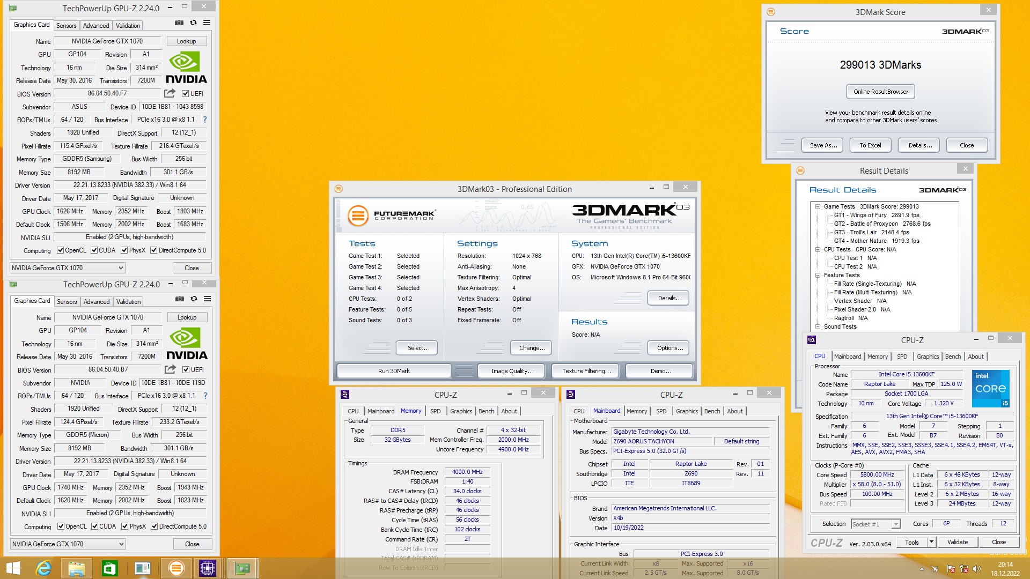1030x579 pixels.
Task: Toggle PhysX checkbox in bottom GPU-Z window
Action: (125, 526)
